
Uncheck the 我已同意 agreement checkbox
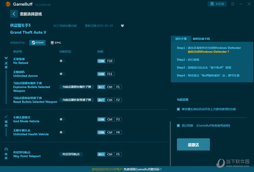coord(178,125)
